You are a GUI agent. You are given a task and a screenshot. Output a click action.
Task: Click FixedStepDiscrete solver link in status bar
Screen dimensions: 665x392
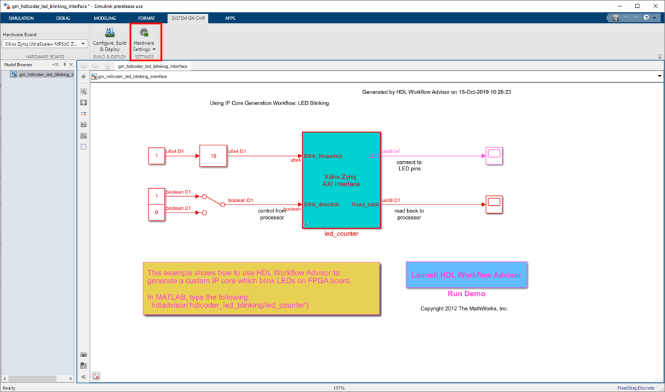pyautogui.click(x=636, y=388)
